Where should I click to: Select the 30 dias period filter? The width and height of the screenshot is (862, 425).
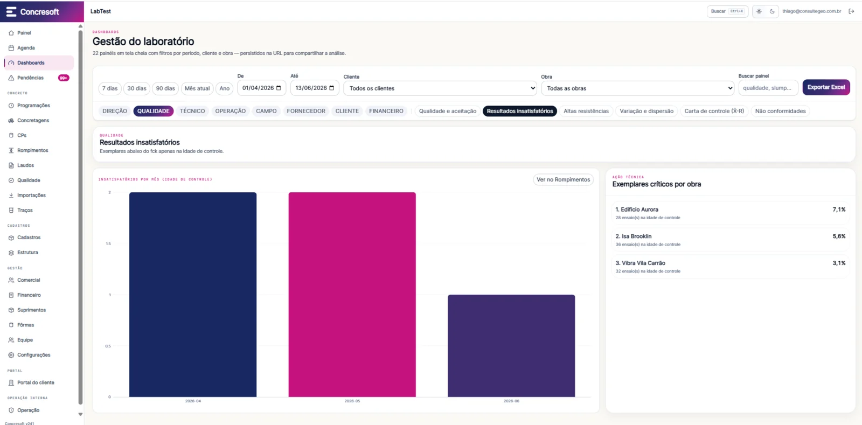[x=137, y=88]
